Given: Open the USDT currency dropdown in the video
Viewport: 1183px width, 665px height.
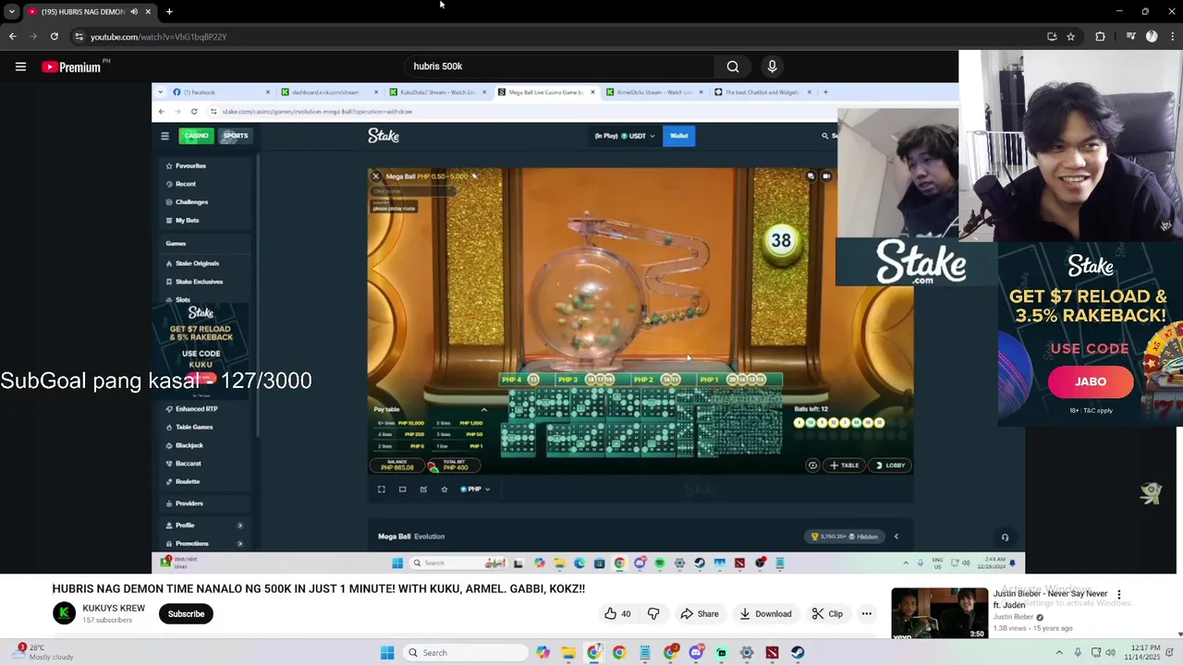Looking at the screenshot, I should tap(637, 136).
